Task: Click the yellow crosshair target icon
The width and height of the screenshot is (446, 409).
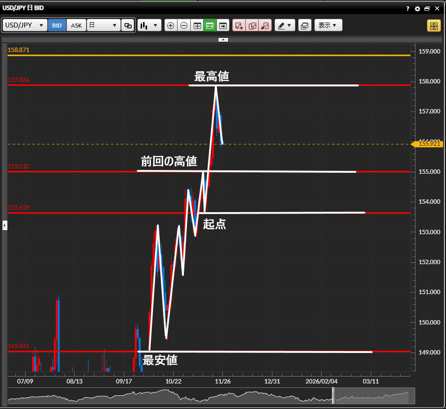Action: [433, 26]
